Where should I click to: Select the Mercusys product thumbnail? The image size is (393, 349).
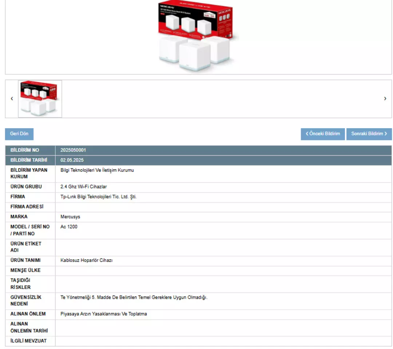pos(40,99)
